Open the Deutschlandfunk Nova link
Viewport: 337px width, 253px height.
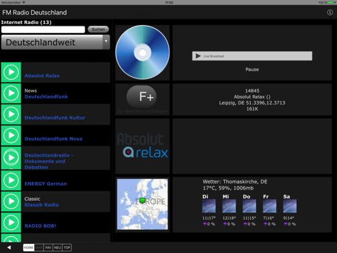tap(54, 139)
